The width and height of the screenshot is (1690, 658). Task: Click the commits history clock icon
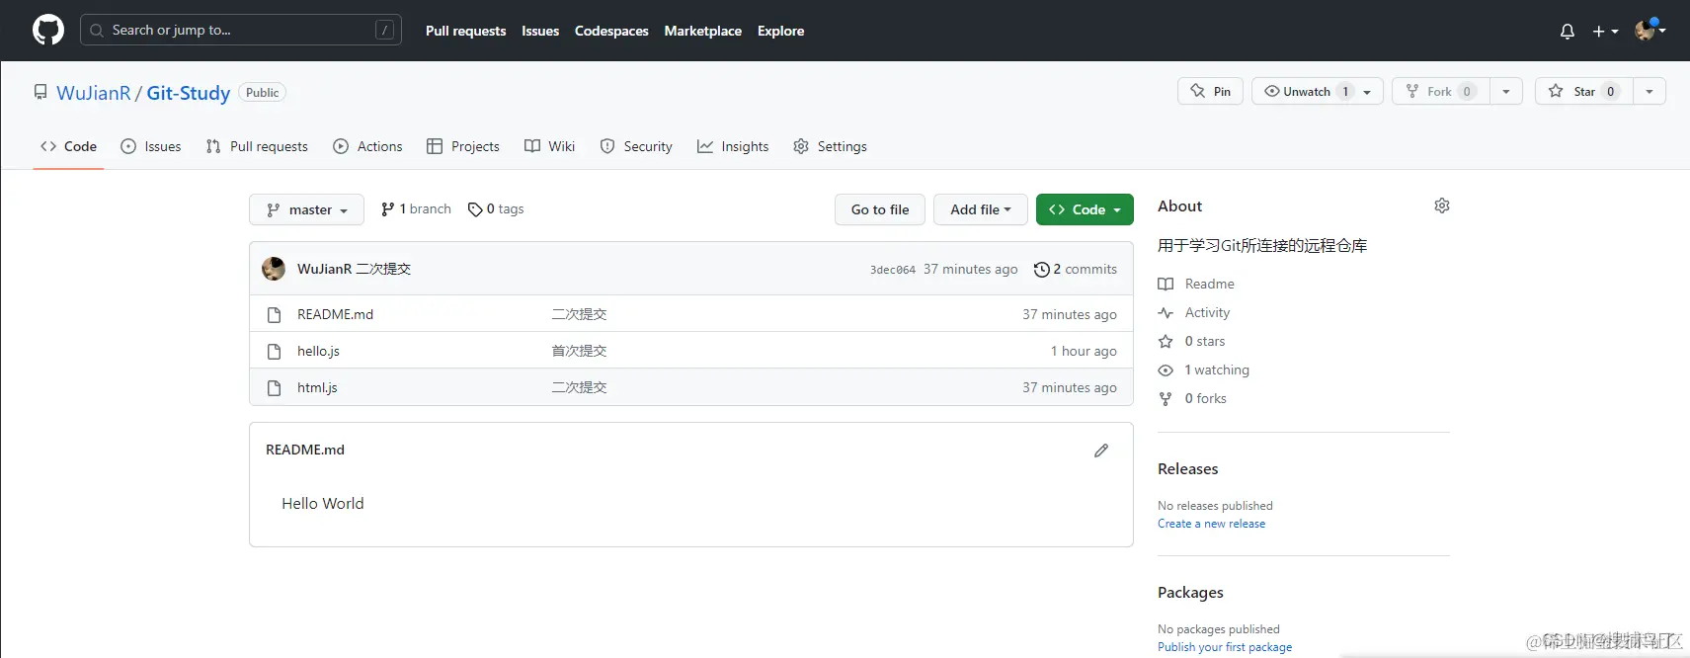coord(1041,270)
